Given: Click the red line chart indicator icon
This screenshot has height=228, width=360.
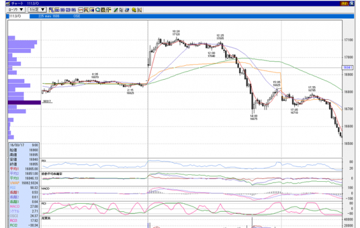Looking at the screenshot, I should tap(81, 10).
